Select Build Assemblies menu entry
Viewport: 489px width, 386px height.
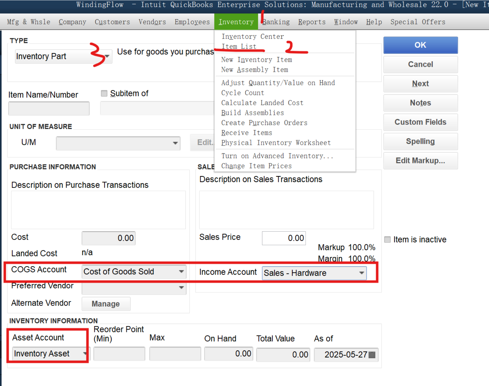click(253, 113)
